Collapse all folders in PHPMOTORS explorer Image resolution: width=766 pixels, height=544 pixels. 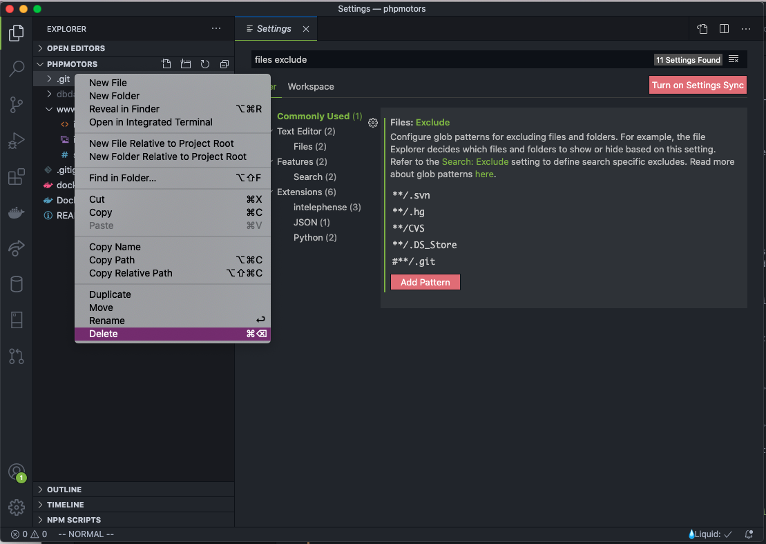click(x=224, y=64)
